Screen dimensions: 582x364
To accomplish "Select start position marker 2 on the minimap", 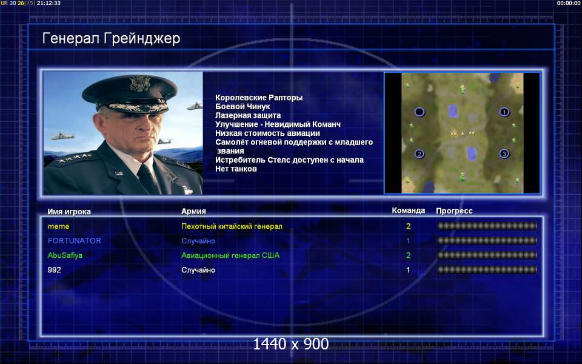I will [x=420, y=153].
